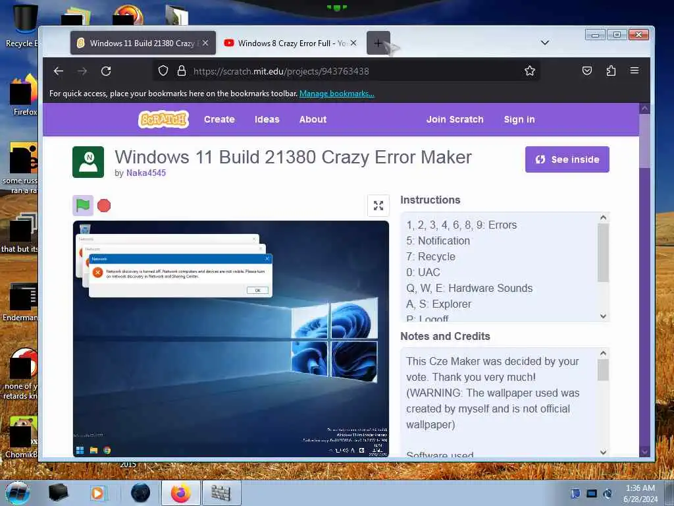The image size is (674, 506).
Task: Open the Extensions puzzle icon
Action: pos(611,70)
